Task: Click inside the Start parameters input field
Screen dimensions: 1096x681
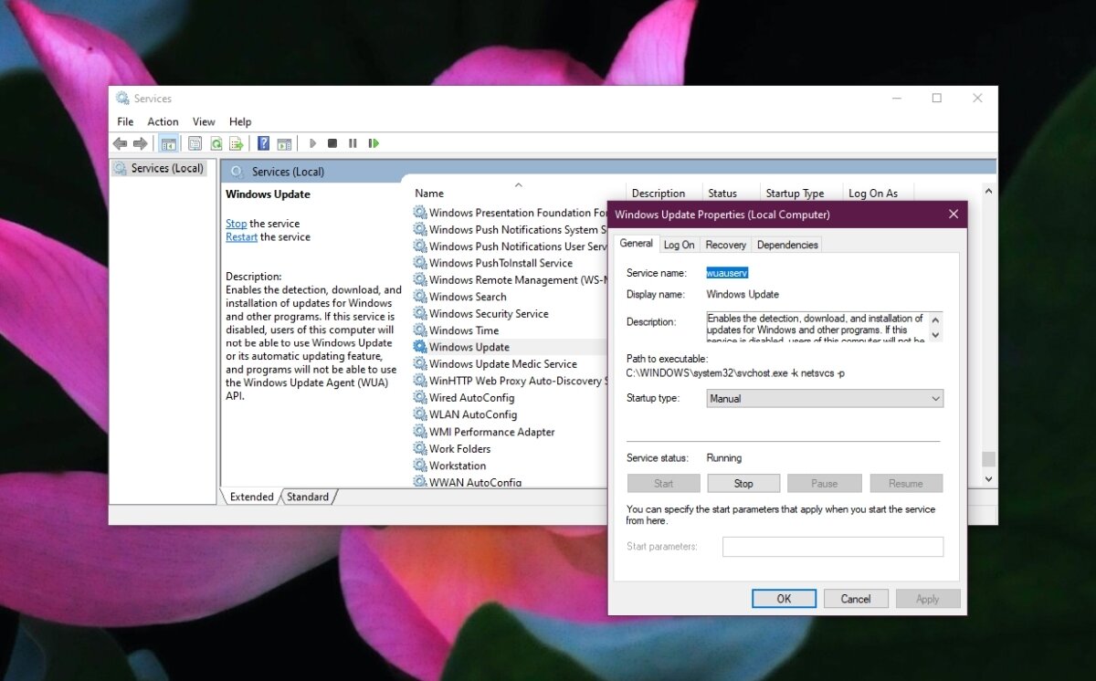Action: tap(833, 546)
